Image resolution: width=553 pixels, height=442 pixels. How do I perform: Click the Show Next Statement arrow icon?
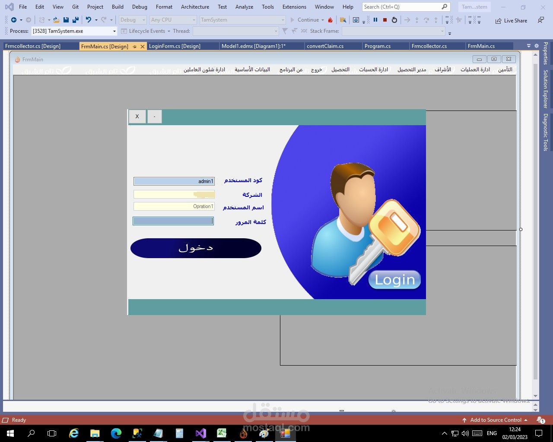pyautogui.click(x=407, y=20)
